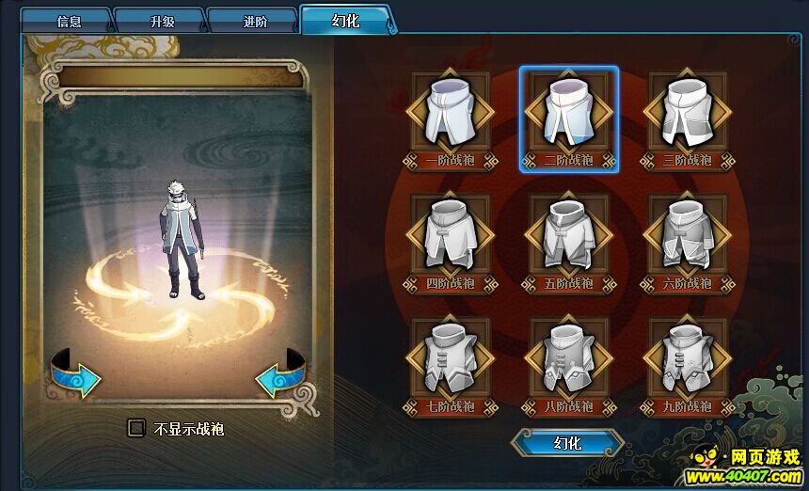Rotate character with the left-pointing arrow
809x491 pixels.
pos(280,374)
